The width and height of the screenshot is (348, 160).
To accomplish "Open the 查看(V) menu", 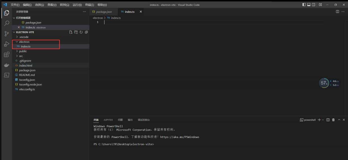I will tap(52, 5).
